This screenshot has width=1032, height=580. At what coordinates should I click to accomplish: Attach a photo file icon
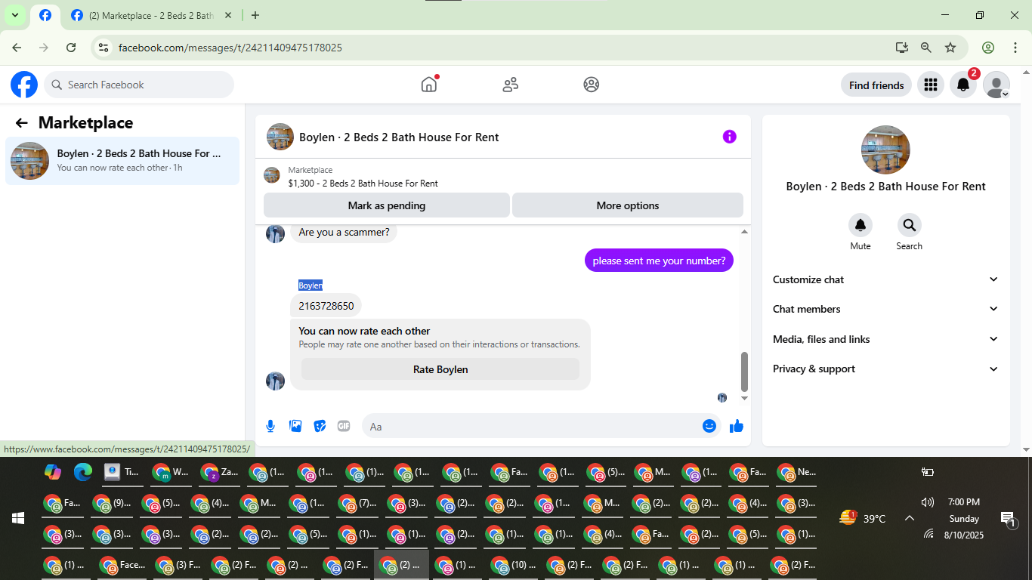click(295, 426)
